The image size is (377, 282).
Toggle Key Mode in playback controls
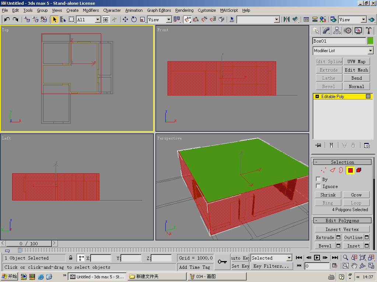(x=299, y=265)
